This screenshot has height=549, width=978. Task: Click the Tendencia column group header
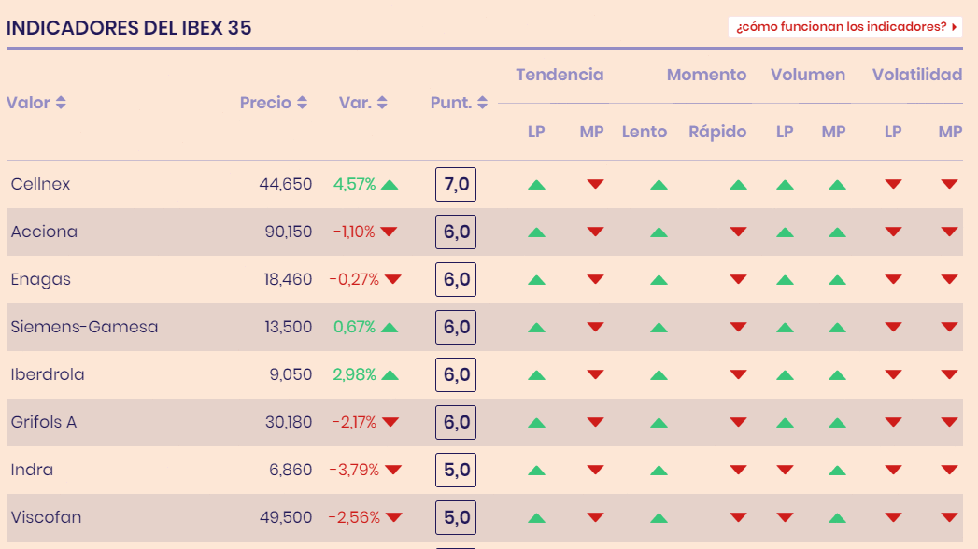[560, 75]
